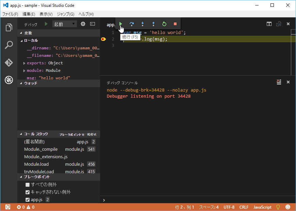Enable the すべての例外 checkbox
The height and width of the screenshot is (211, 296).
(x=28, y=185)
